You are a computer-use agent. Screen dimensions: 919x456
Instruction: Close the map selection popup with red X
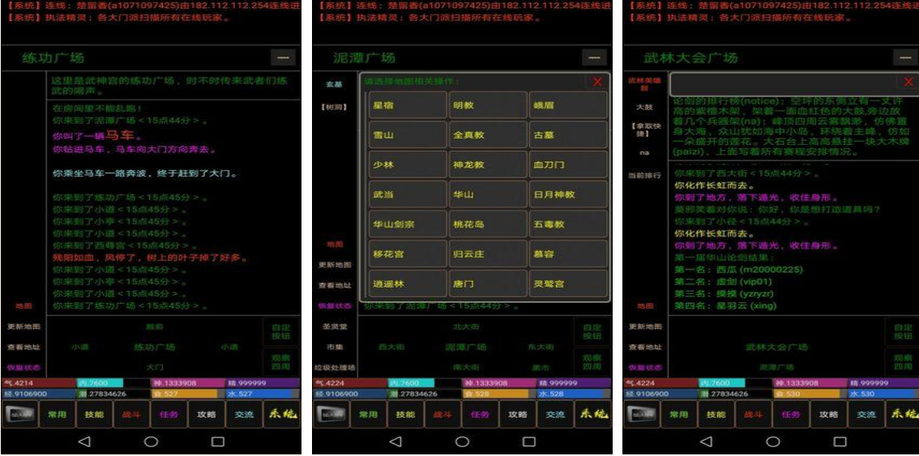pyautogui.click(x=597, y=82)
